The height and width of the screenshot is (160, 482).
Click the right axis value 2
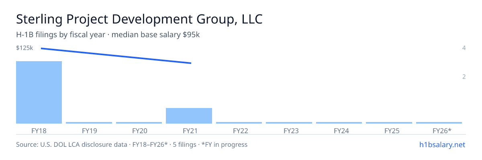464,76
